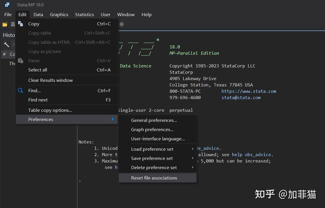
Task: Select Graph preferences... entry
Action: tap(152, 129)
